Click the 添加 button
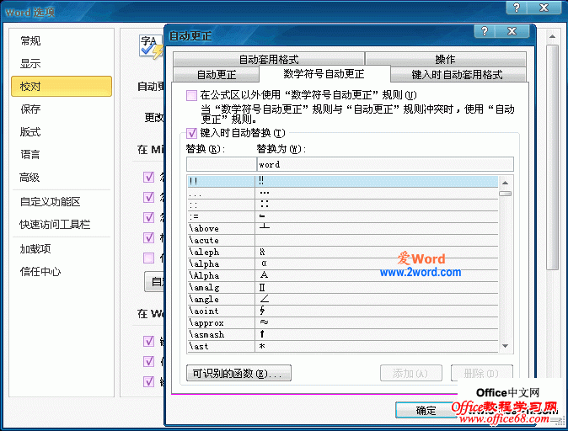568x431 pixels. (410, 373)
